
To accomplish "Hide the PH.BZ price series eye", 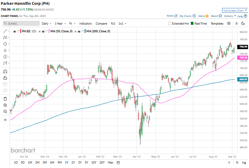I will pyautogui.click(x=15, y=32).
